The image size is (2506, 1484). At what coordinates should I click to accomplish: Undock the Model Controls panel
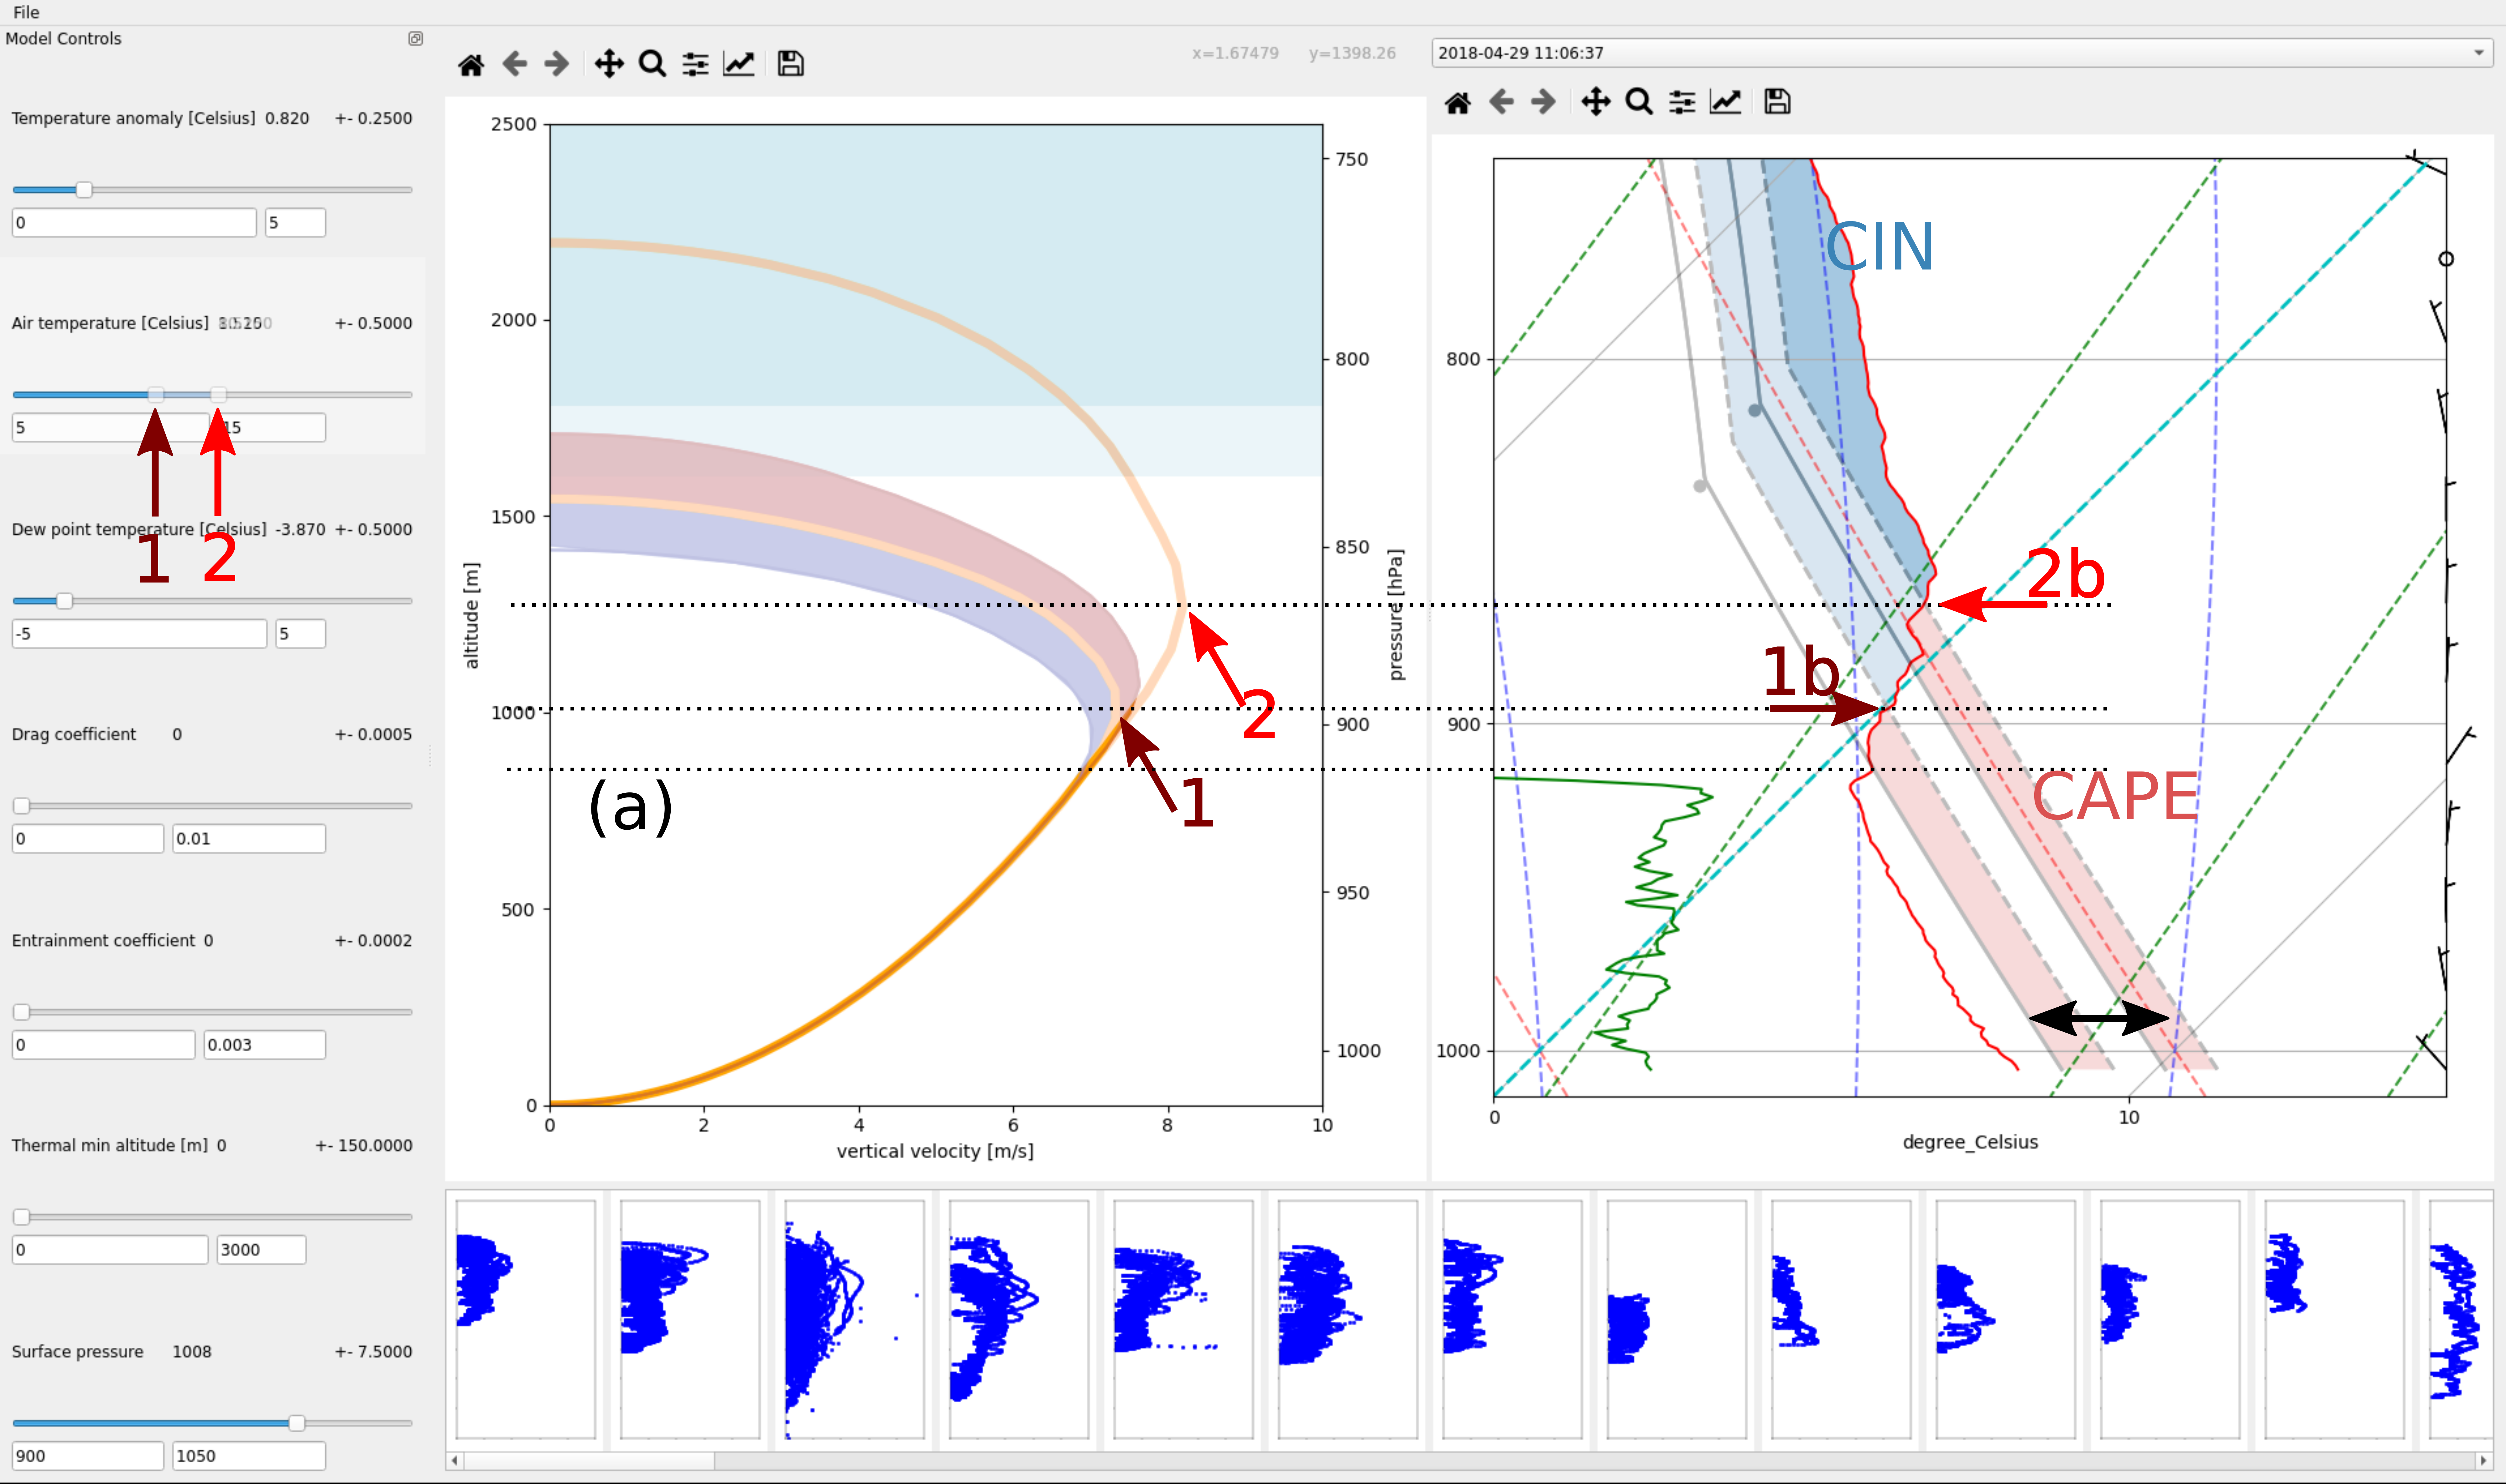click(416, 39)
